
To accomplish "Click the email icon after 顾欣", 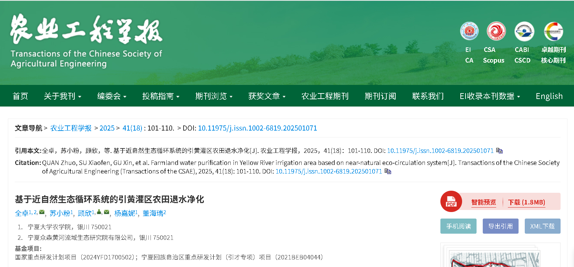I will (106, 212).
